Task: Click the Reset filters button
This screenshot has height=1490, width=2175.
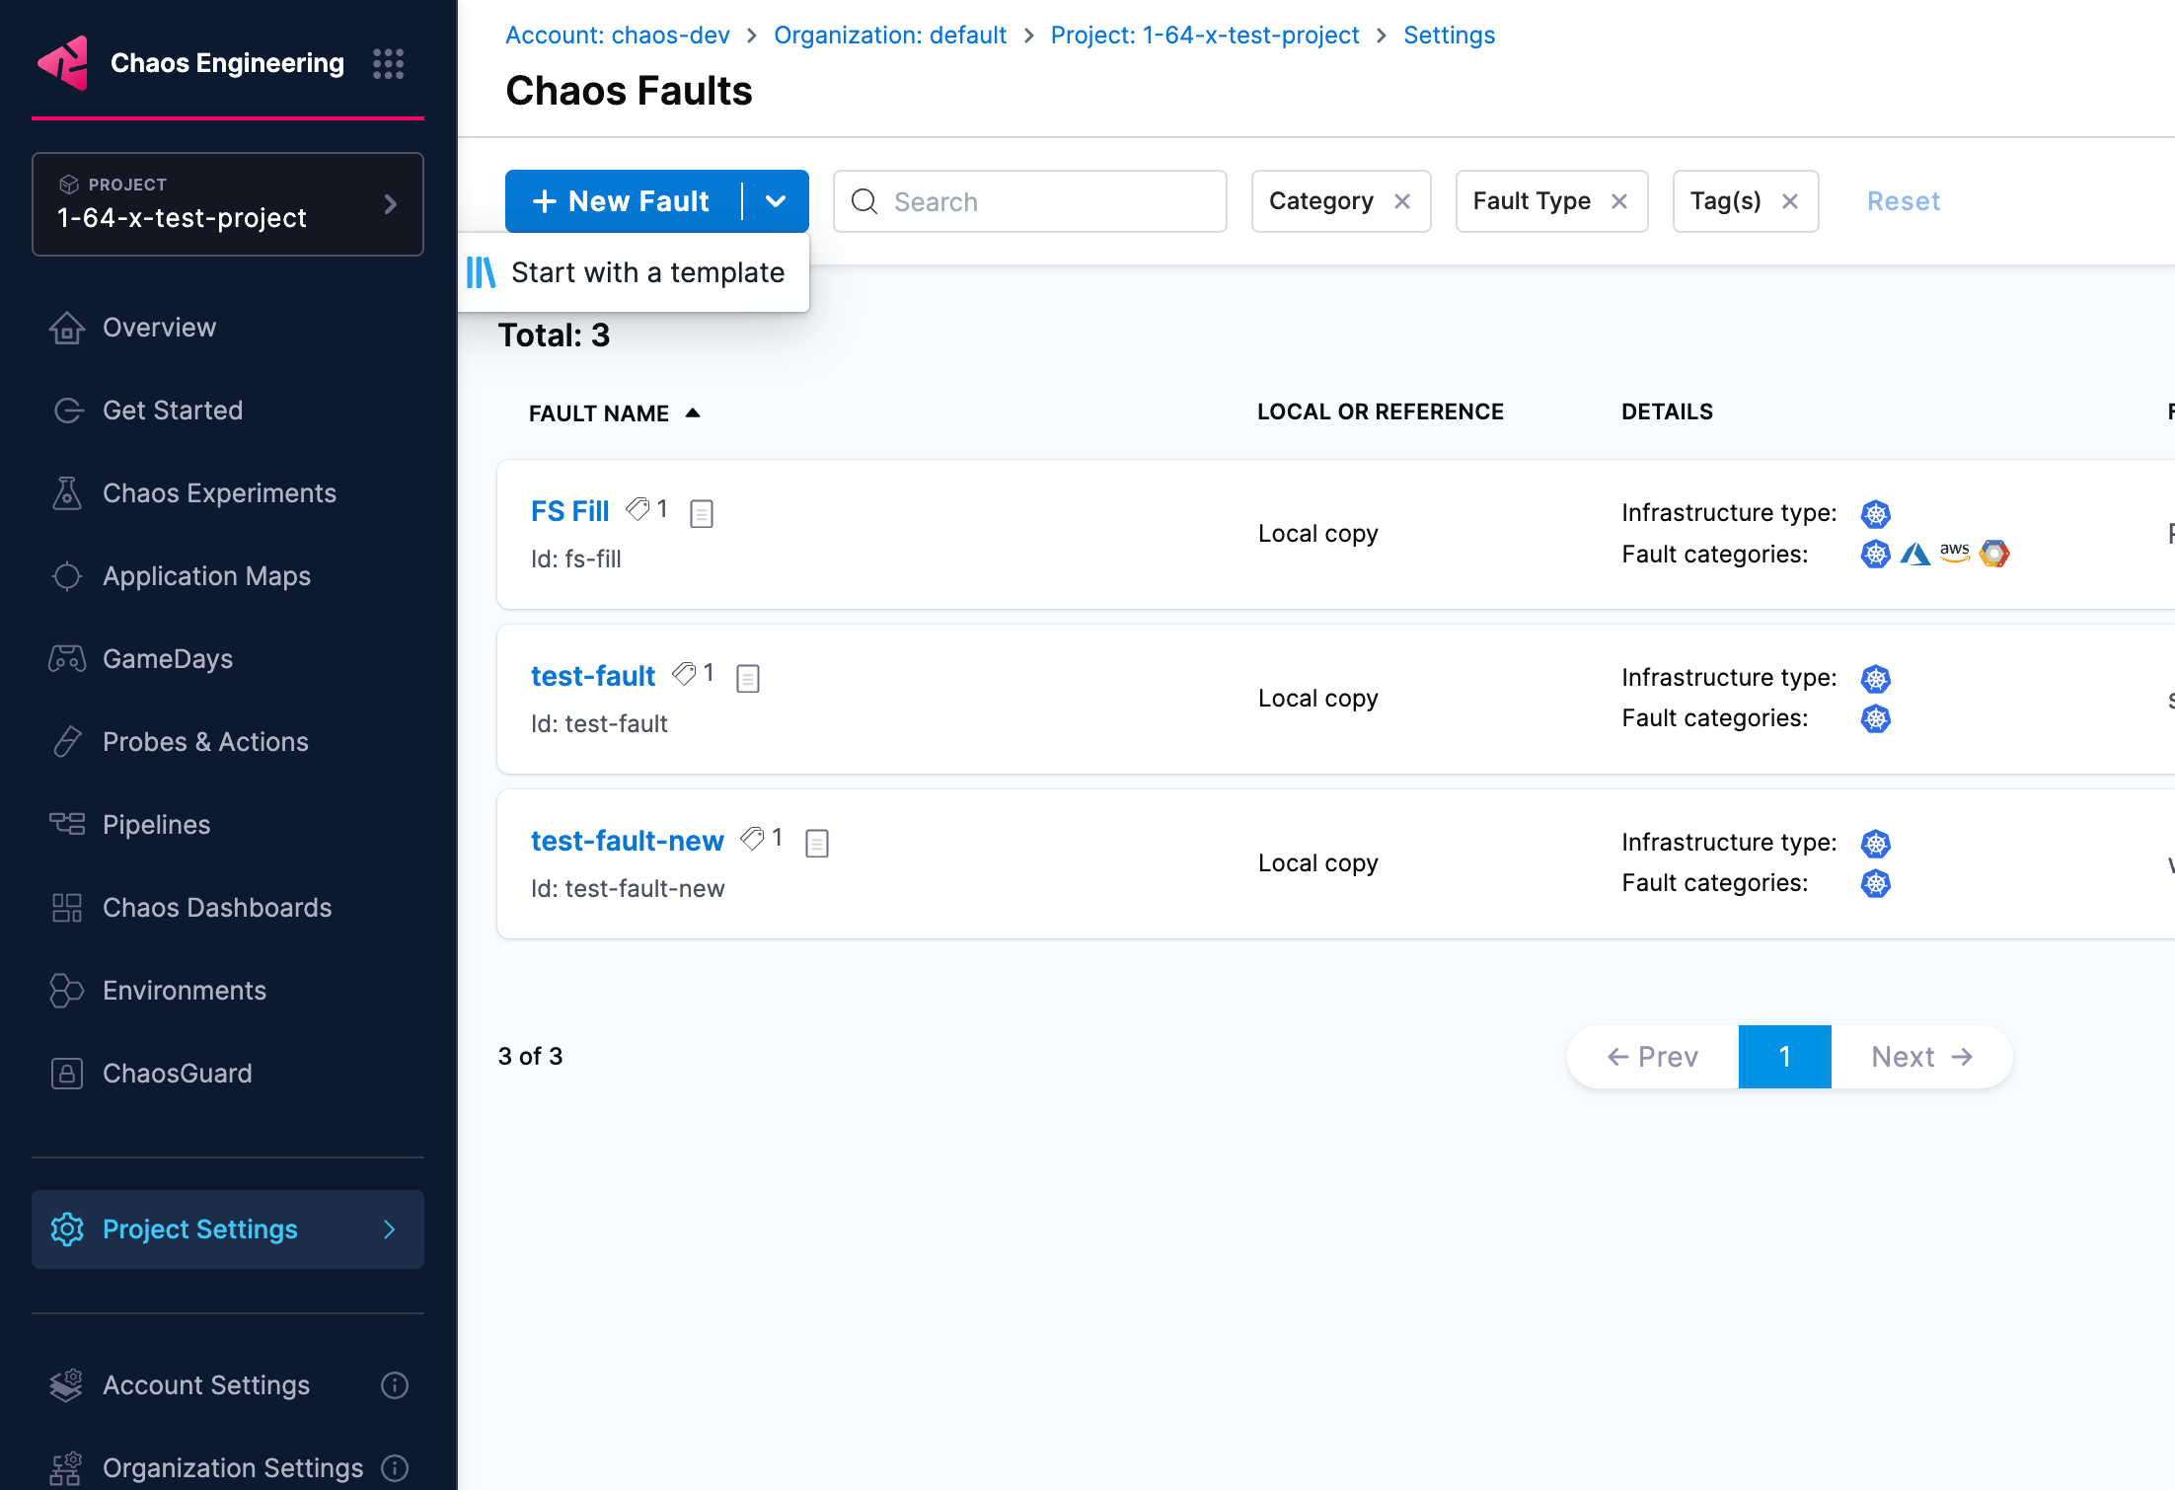Action: pyautogui.click(x=1903, y=201)
